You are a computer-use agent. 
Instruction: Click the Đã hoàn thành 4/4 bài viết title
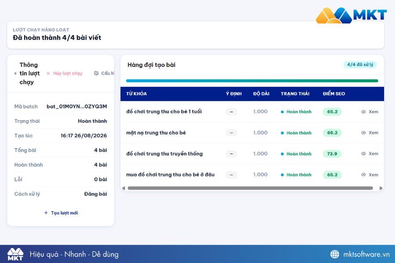click(57, 38)
